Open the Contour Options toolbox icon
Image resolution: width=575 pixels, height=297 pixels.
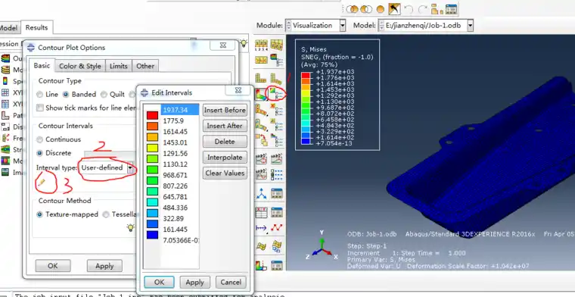click(x=276, y=93)
